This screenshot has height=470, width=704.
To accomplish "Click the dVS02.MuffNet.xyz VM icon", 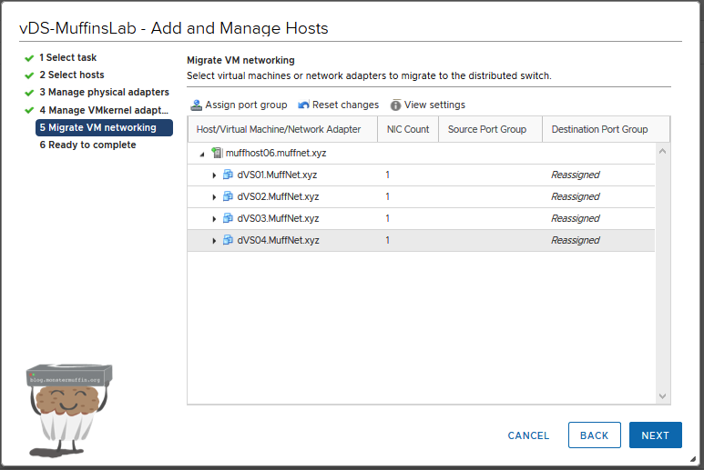I will pyautogui.click(x=228, y=196).
